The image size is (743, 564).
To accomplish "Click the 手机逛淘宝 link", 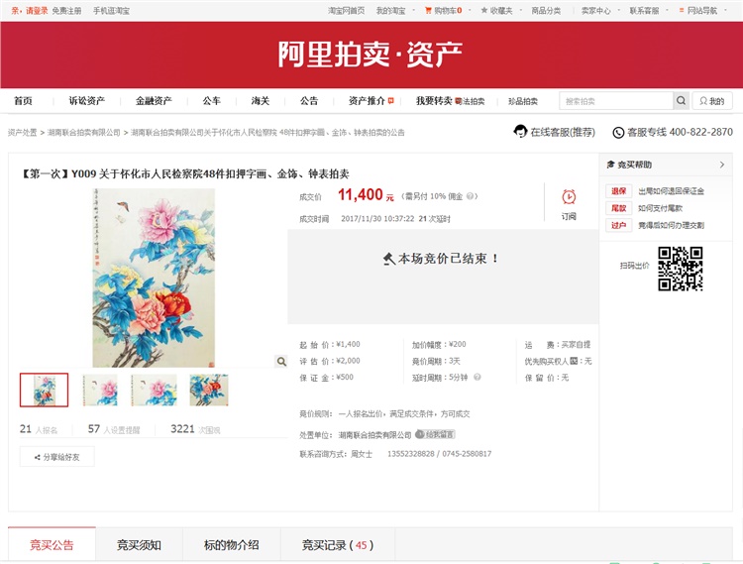I will [111, 11].
